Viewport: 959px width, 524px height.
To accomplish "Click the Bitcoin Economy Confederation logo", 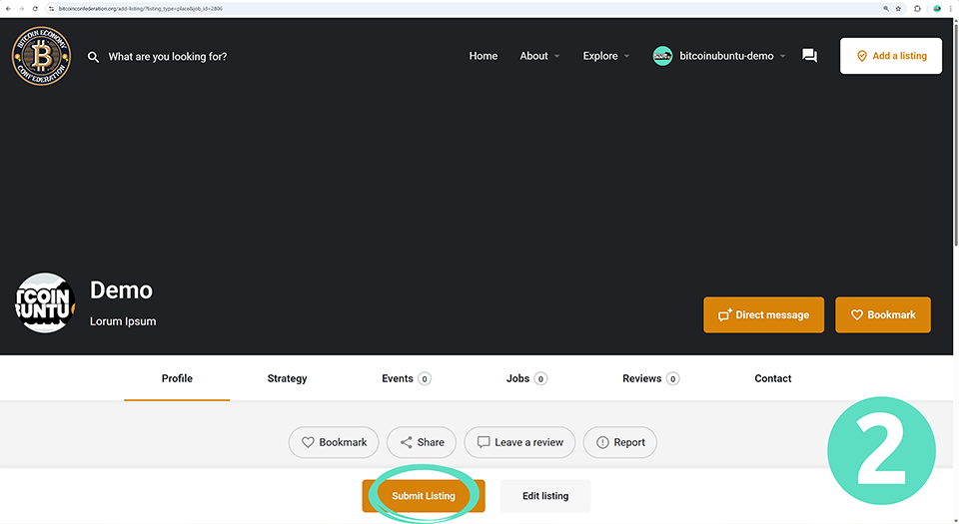I will (41, 56).
